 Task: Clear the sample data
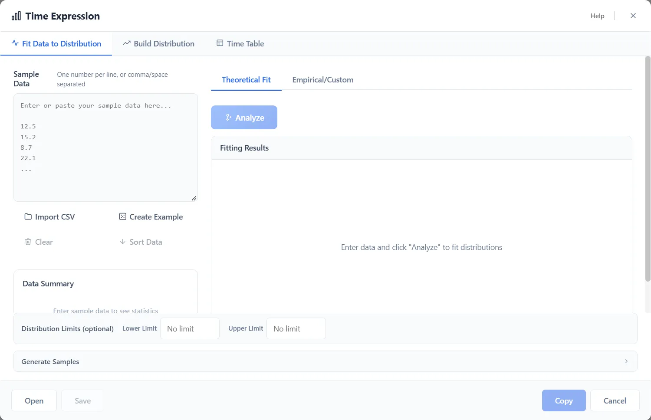tap(39, 242)
